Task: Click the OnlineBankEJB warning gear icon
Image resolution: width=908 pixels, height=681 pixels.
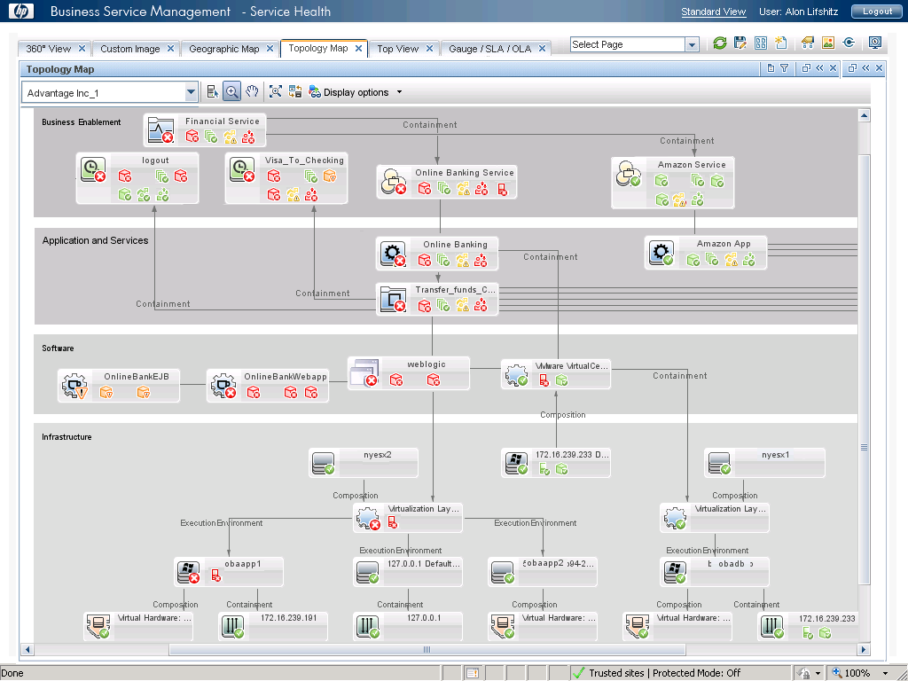Action: point(74,386)
